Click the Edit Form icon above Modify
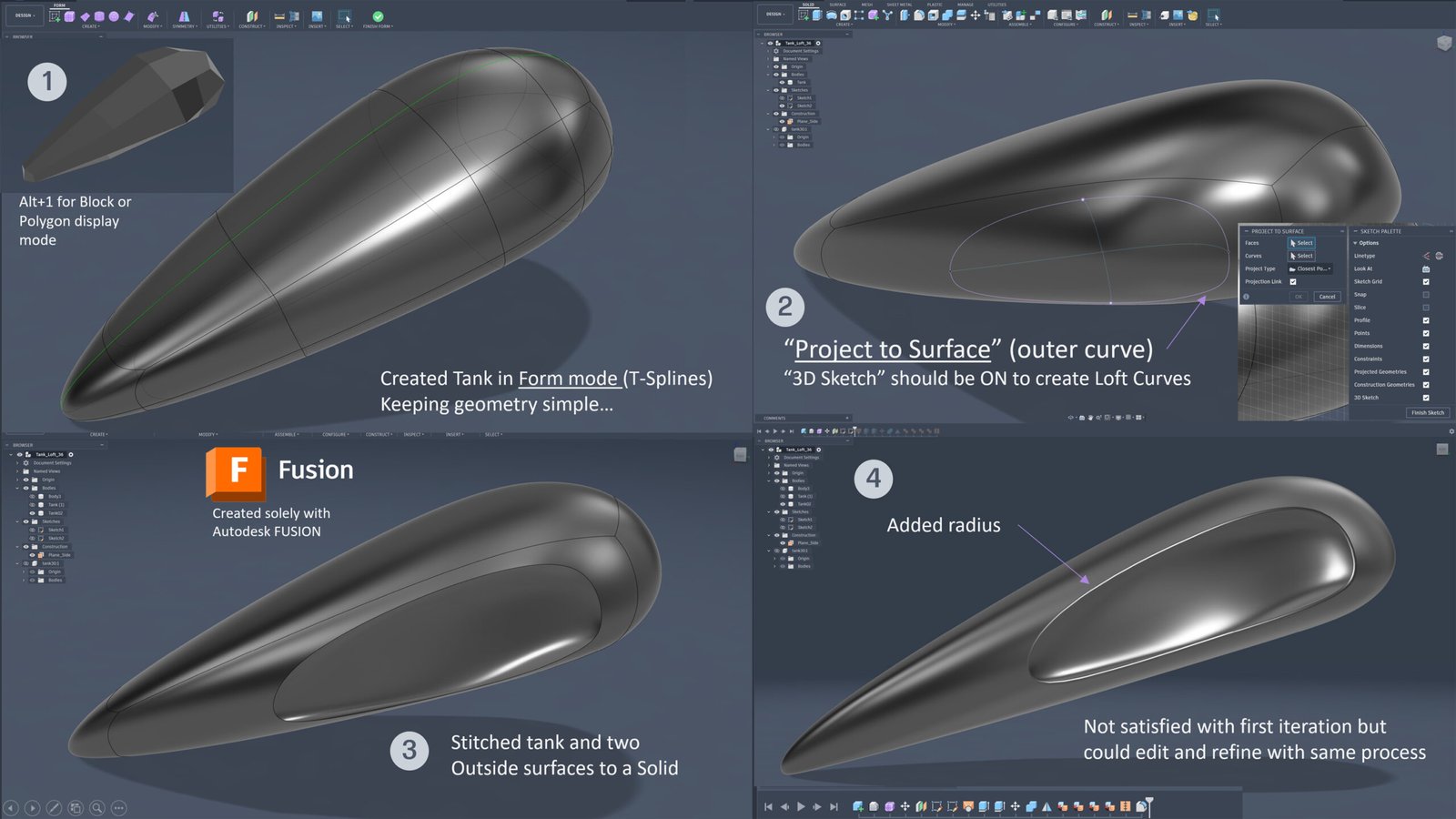 tap(152, 16)
